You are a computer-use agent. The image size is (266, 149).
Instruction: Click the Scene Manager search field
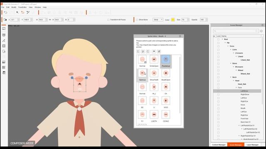(236, 31)
